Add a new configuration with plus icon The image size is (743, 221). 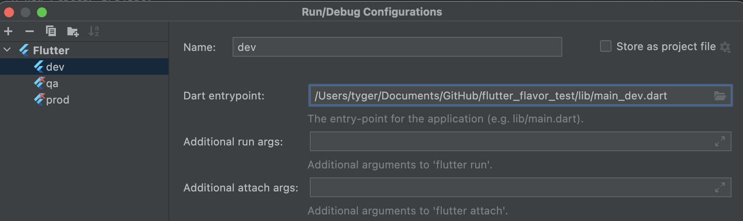tap(8, 31)
